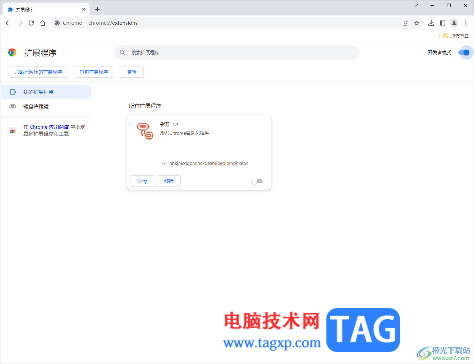Click the 影刀 extension icon
The height and width of the screenshot is (364, 474).
click(x=144, y=130)
